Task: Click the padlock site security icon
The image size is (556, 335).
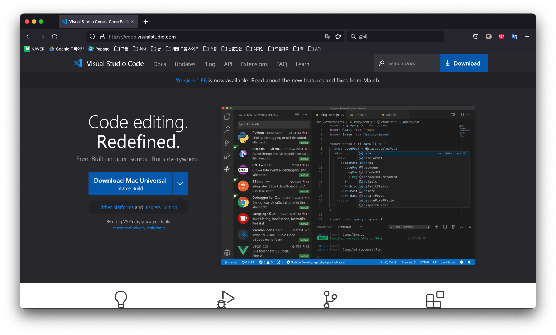Action: click(102, 37)
